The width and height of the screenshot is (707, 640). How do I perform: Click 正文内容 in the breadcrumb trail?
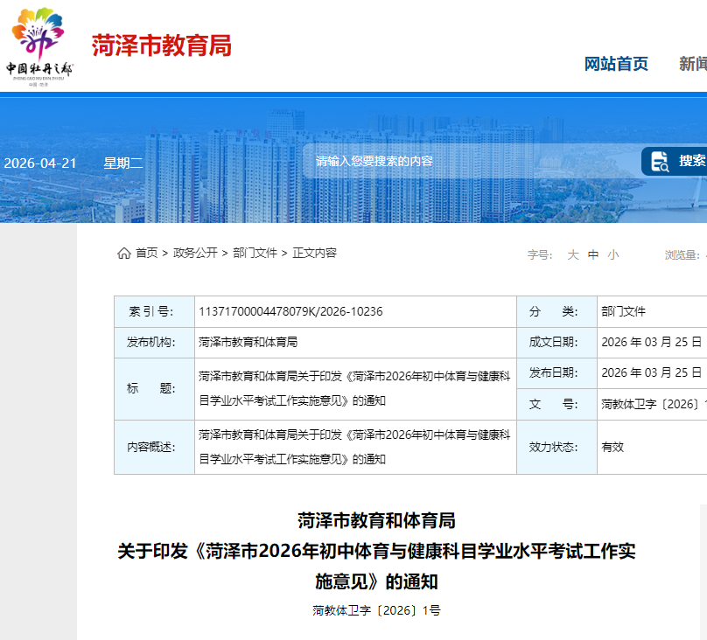(314, 253)
